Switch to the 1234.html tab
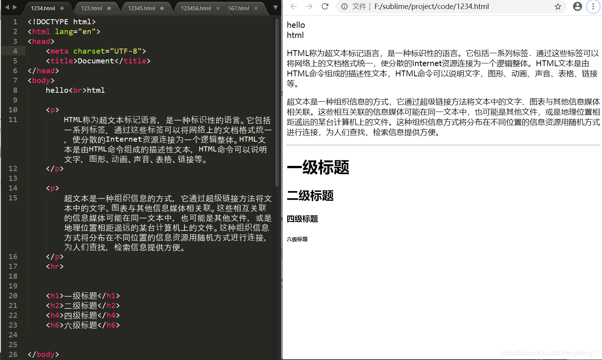This screenshot has height=360, width=602. [x=43, y=8]
